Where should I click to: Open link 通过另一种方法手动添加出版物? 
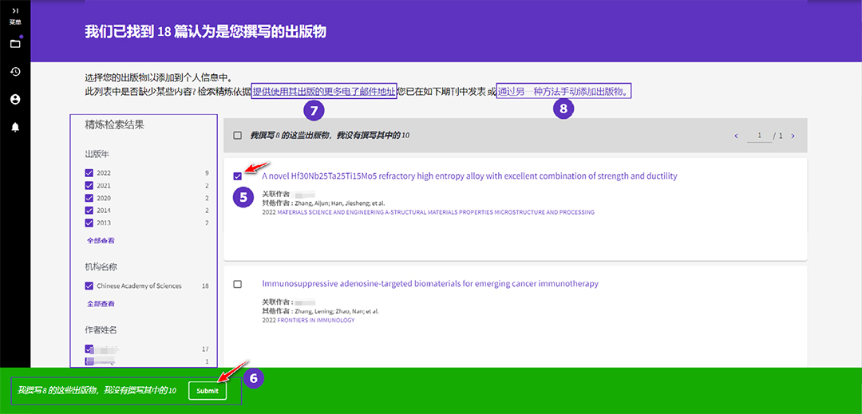point(564,91)
